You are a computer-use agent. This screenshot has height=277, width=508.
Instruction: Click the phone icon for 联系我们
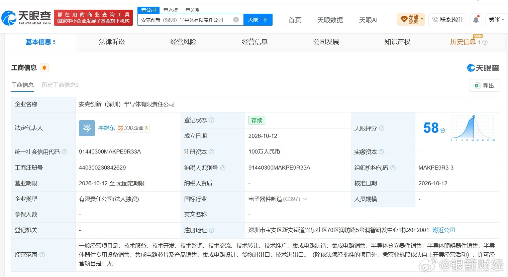(x=435, y=19)
